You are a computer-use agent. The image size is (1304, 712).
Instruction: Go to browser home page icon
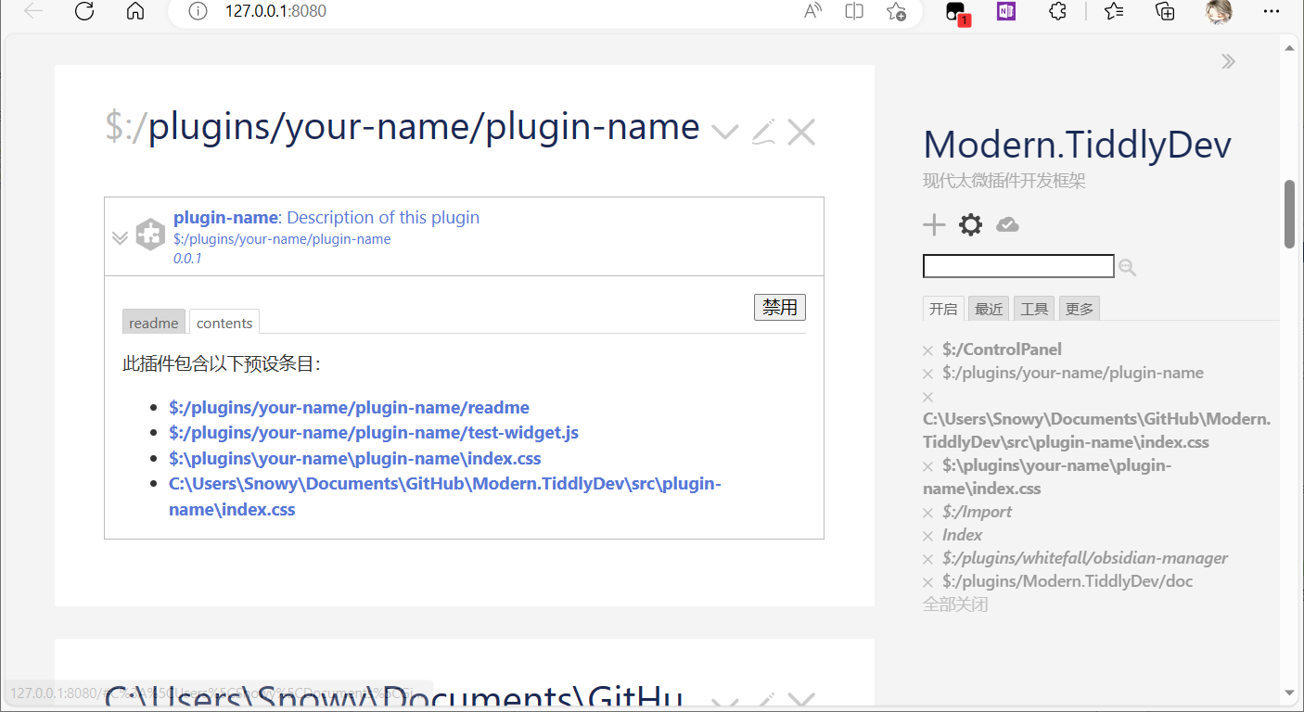click(135, 11)
